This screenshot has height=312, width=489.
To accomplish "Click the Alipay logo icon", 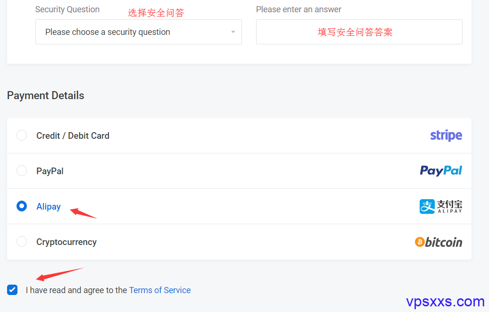I will pyautogui.click(x=441, y=206).
